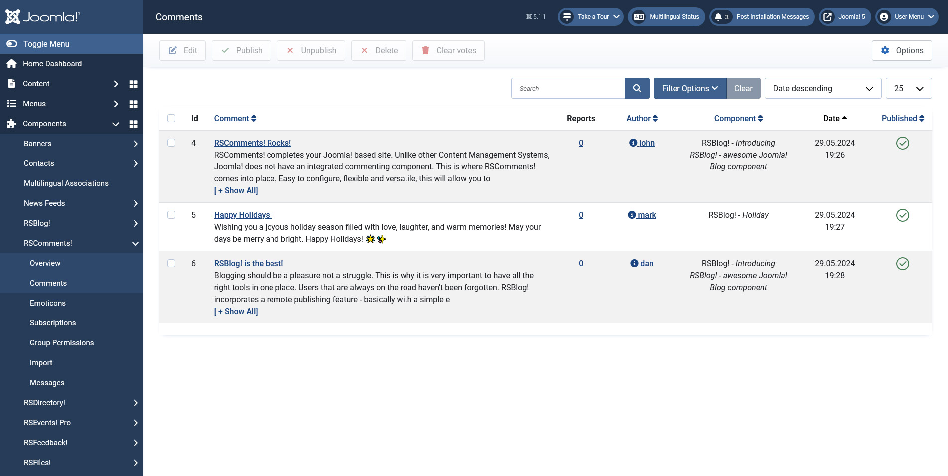The image size is (948, 476).
Task: Click the bell notification icon
Action: pyautogui.click(x=718, y=17)
